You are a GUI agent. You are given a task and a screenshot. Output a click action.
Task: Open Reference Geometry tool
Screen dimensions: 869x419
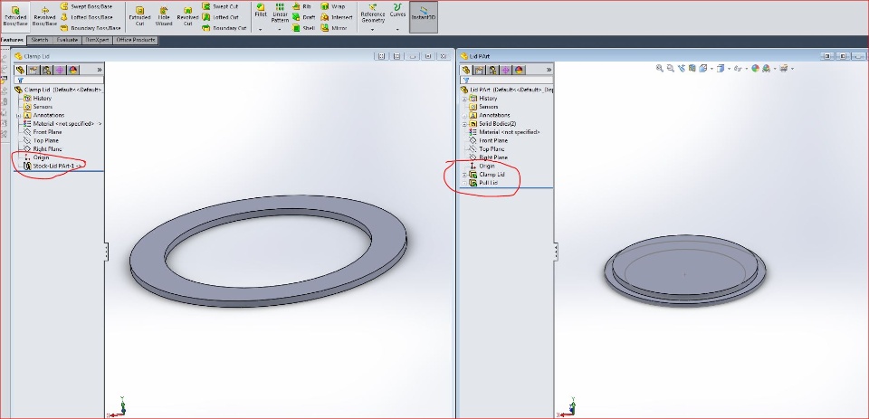(x=372, y=14)
